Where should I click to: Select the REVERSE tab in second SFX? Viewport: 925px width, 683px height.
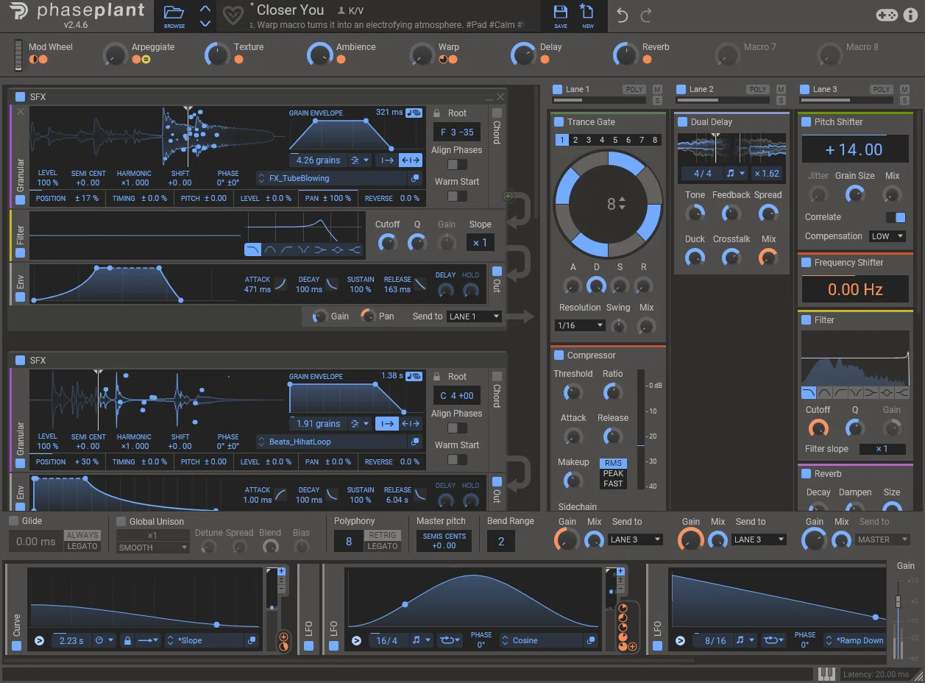(391, 461)
